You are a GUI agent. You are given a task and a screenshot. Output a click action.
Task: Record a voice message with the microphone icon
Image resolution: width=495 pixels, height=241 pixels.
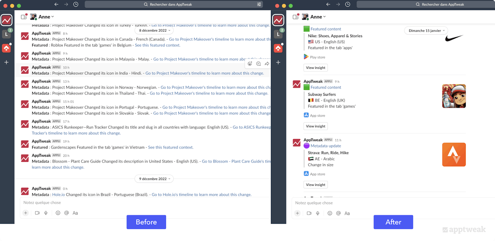click(x=46, y=213)
